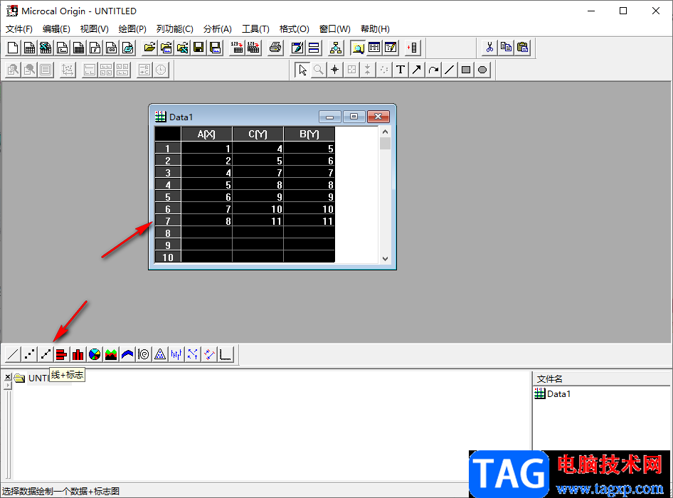Select the Rectangle drawing tool

pos(466,70)
